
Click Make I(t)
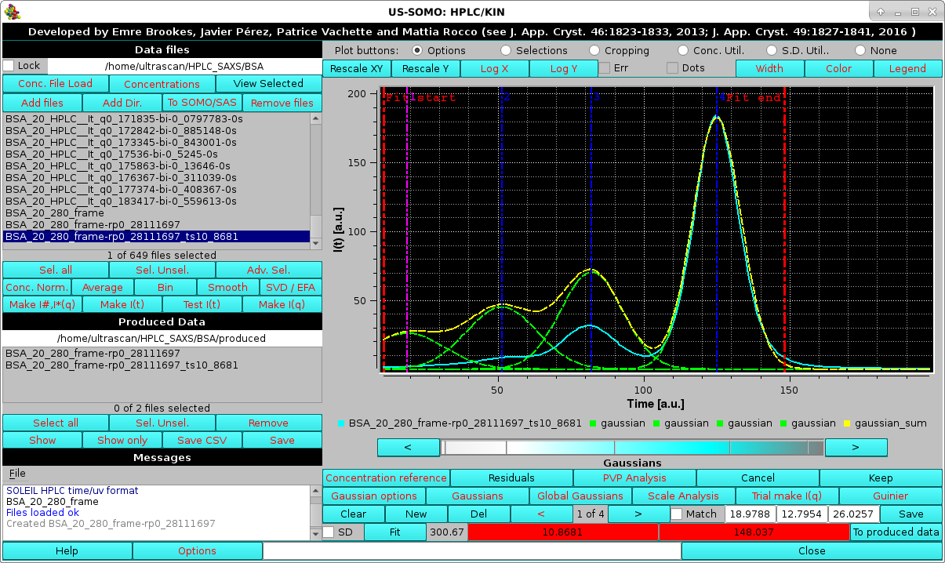(x=122, y=304)
